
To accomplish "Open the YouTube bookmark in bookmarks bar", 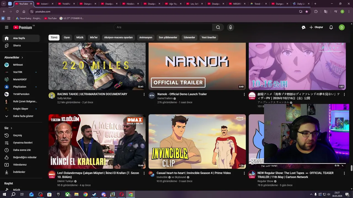I will point(50,18).
